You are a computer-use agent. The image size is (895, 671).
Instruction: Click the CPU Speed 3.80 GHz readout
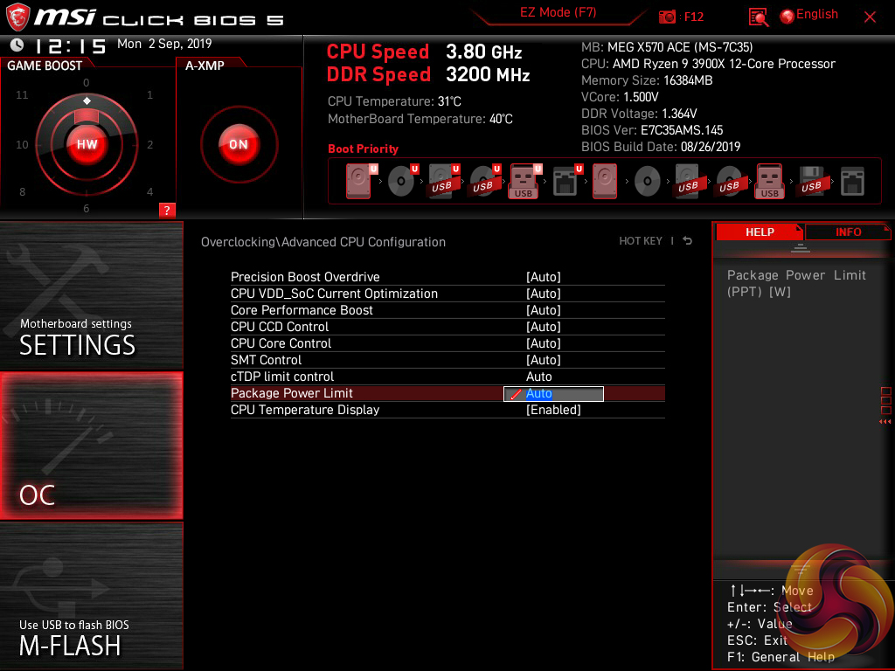[x=424, y=52]
